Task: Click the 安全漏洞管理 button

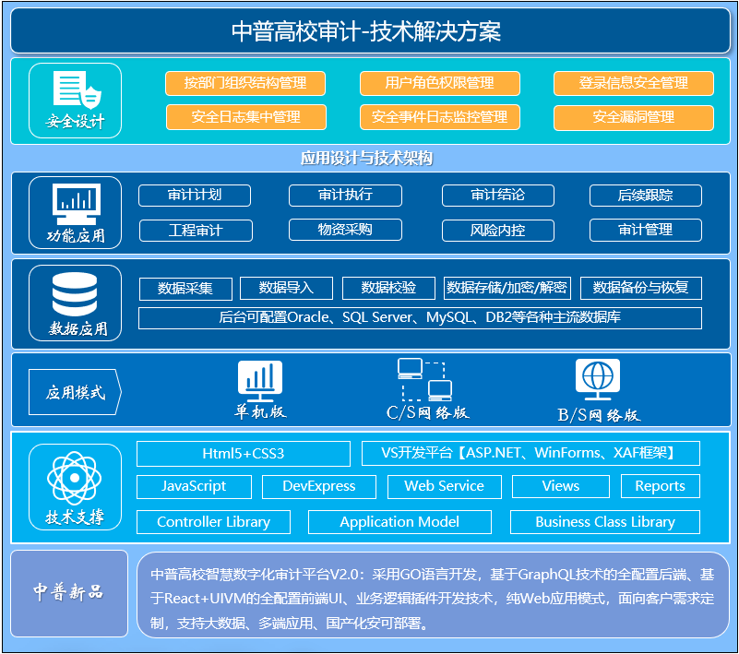Action: tap(634, 118)
